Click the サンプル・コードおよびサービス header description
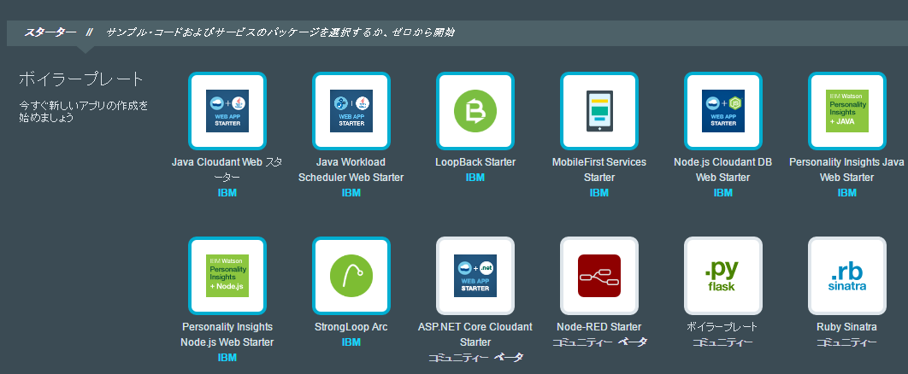This screenshot has height=374, width=908. pyautogui.click(x=280, y=32)
